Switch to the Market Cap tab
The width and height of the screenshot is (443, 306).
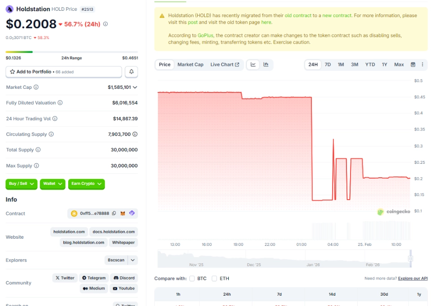pos(190,65)
